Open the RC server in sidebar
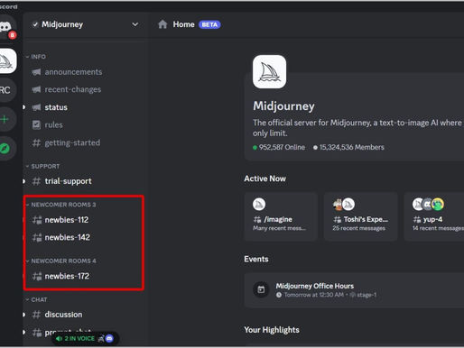The height and width of the screenshot is (348, 464). [5, 90]
